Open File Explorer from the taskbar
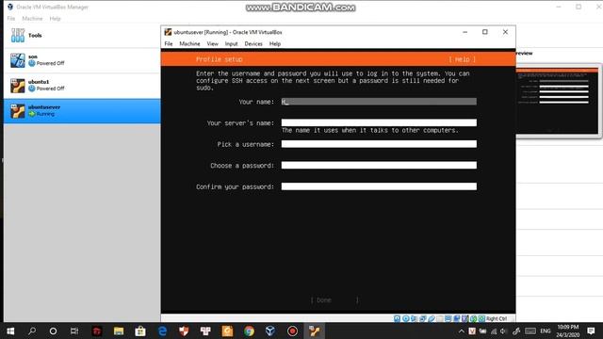 [x=119, y=331]
